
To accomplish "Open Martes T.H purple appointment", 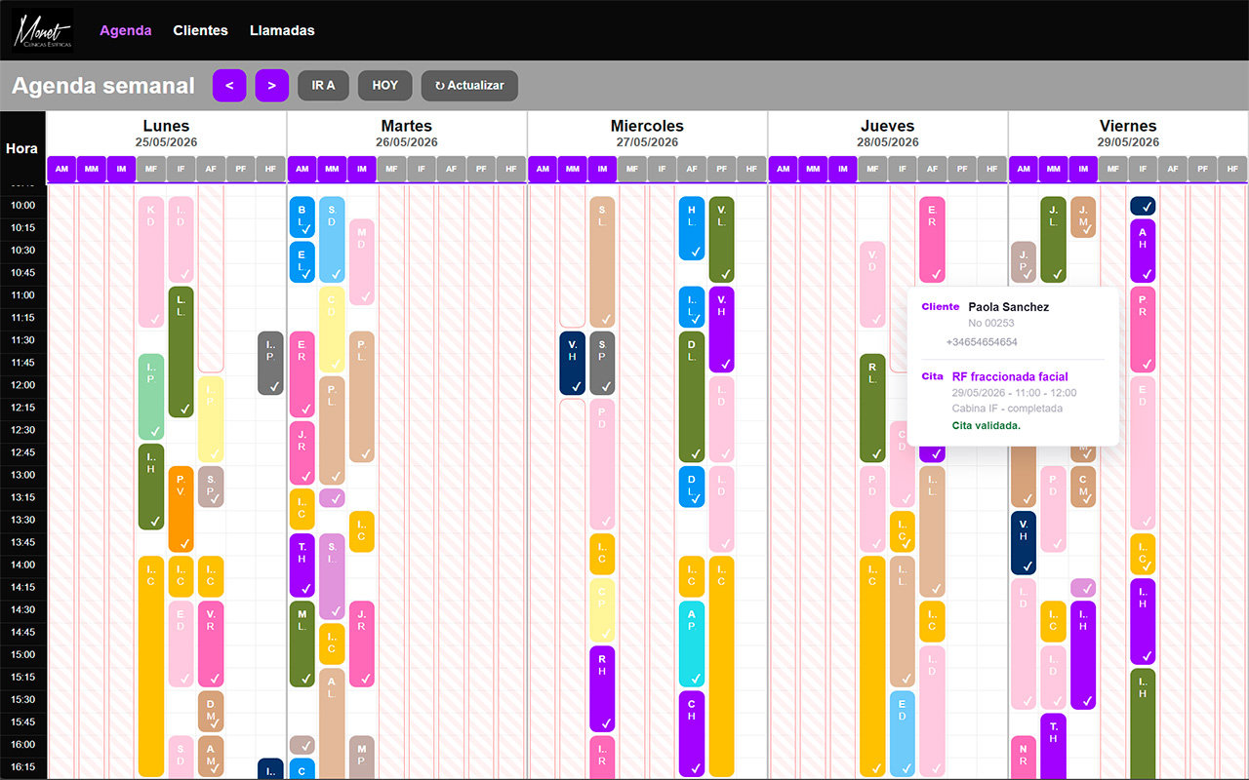I will 302,565.
